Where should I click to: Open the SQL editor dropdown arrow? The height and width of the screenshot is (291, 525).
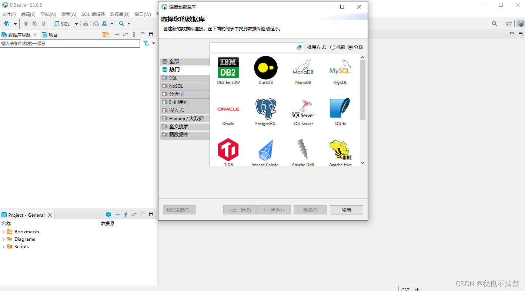coord(76,24)
